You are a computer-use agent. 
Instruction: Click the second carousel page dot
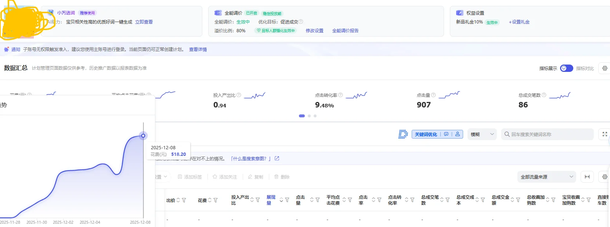[309, 116]
